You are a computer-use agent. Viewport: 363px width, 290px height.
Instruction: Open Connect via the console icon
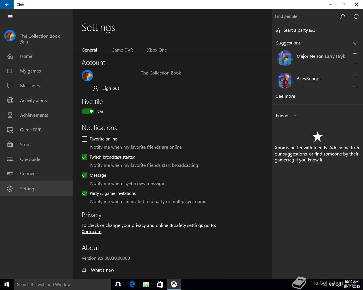[10, 174]
